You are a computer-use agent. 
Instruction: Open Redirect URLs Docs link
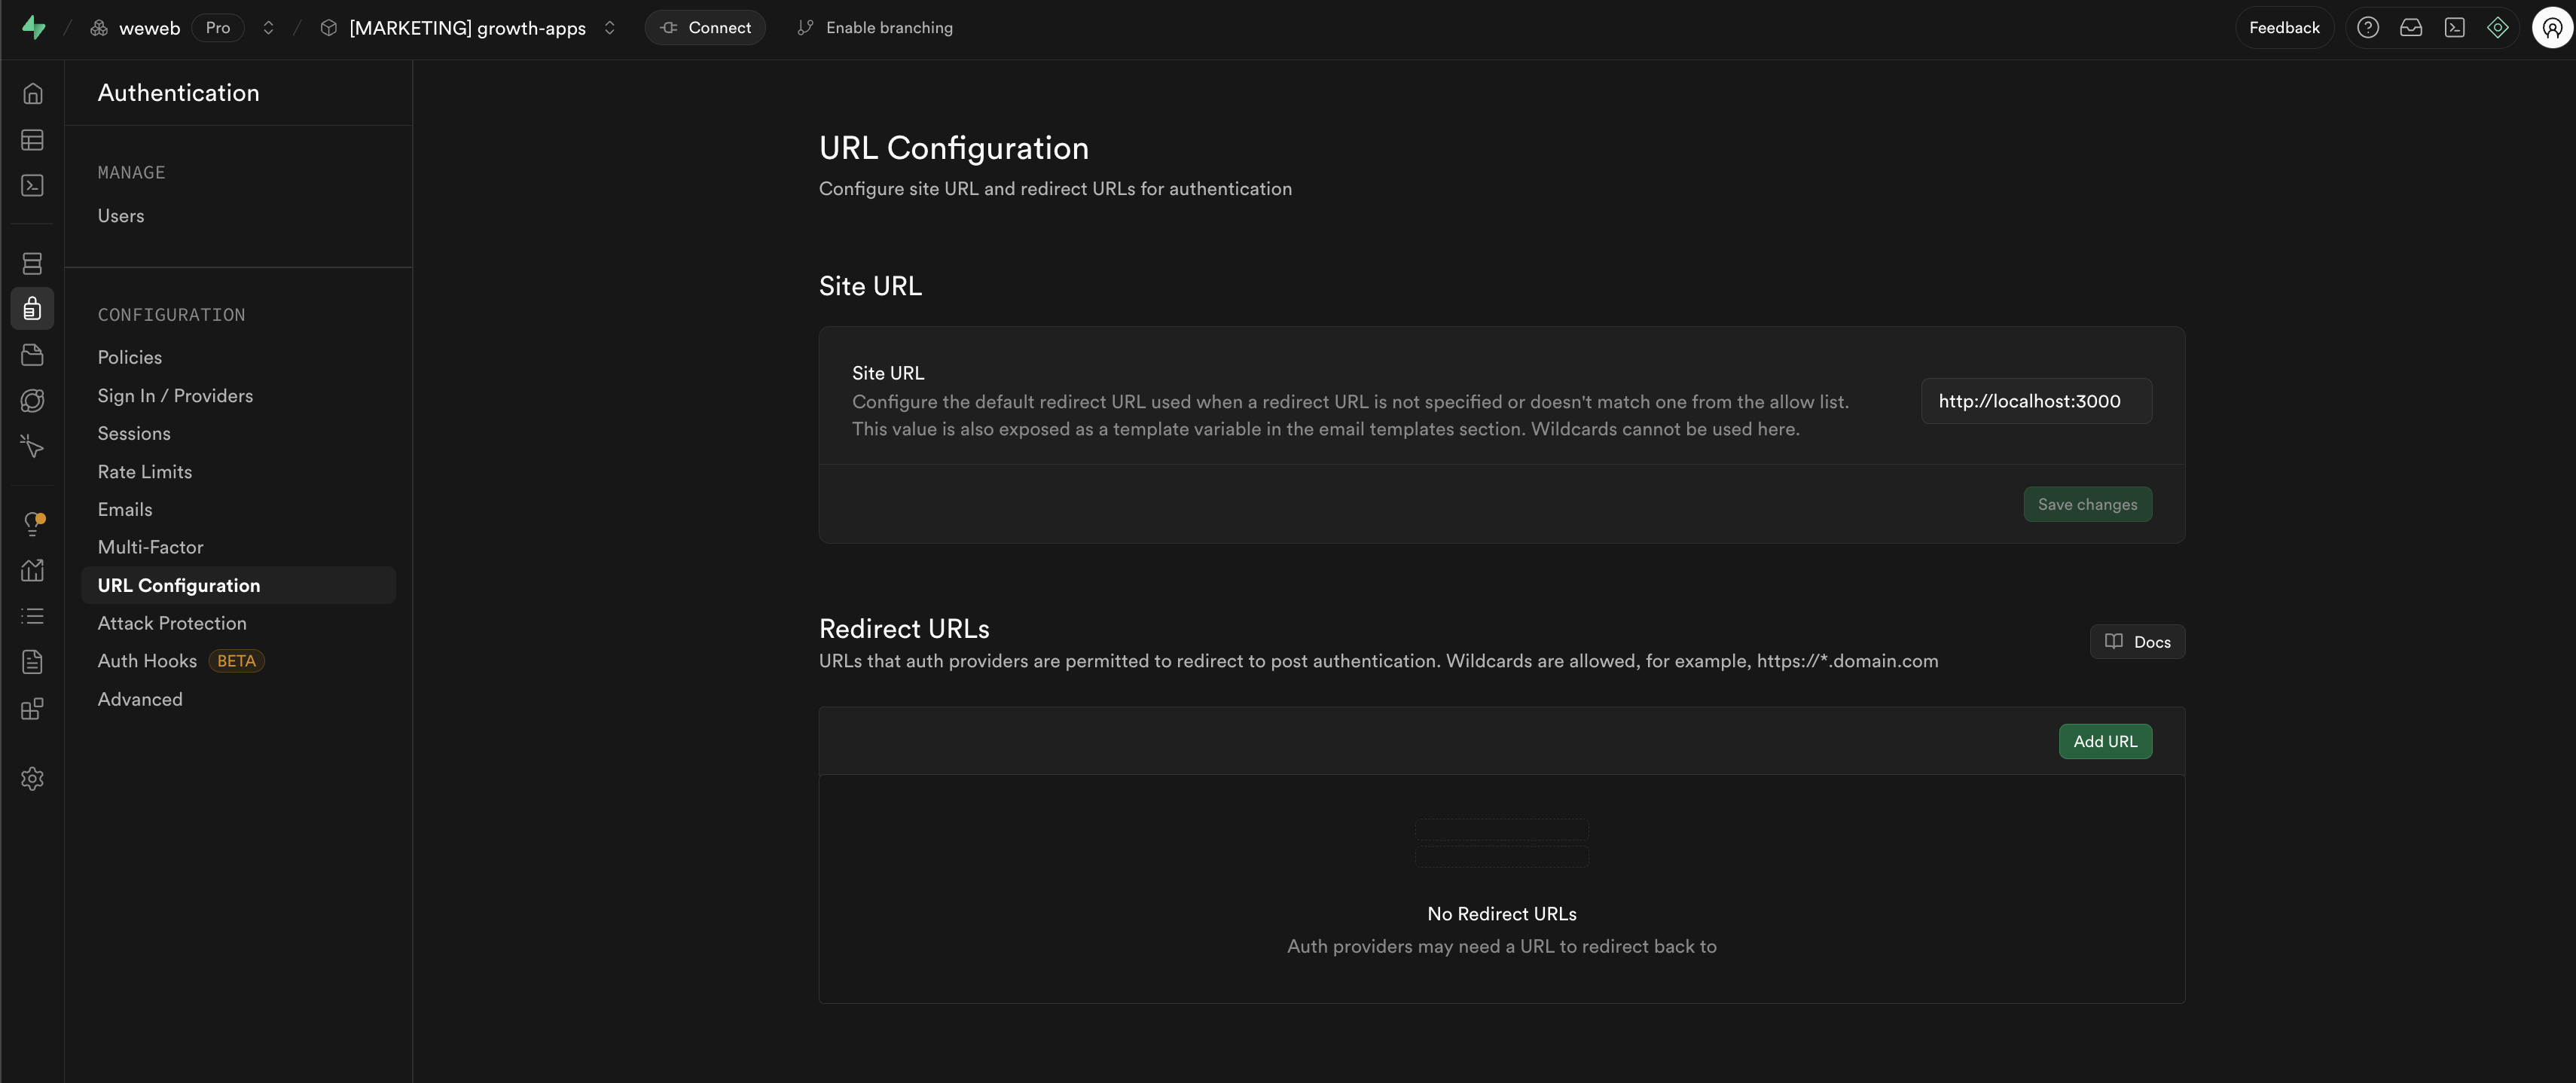point(2137,642)
